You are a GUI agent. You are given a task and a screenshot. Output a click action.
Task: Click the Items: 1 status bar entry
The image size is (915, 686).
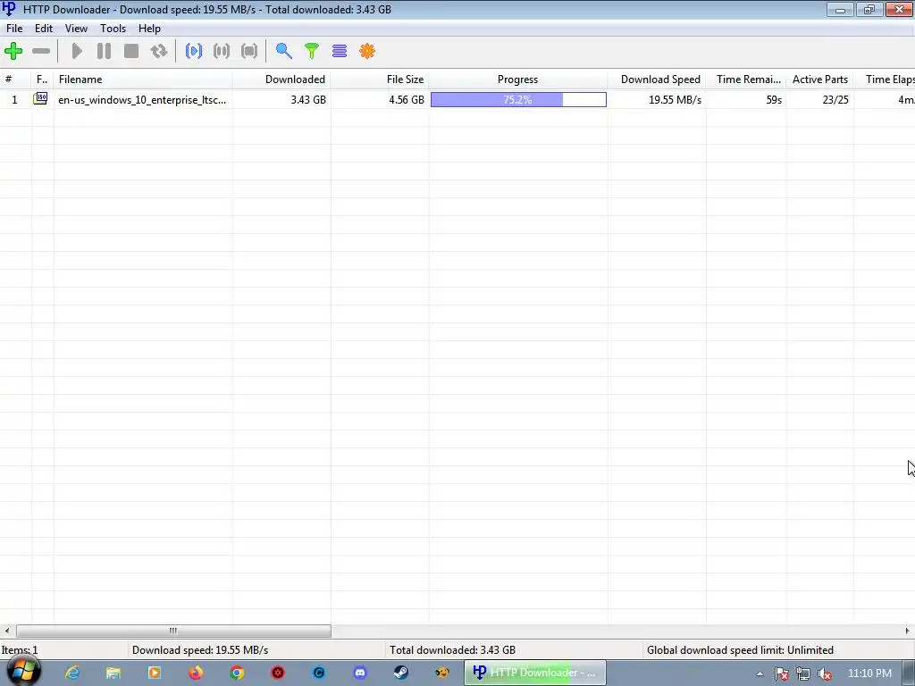click(20, 650)
